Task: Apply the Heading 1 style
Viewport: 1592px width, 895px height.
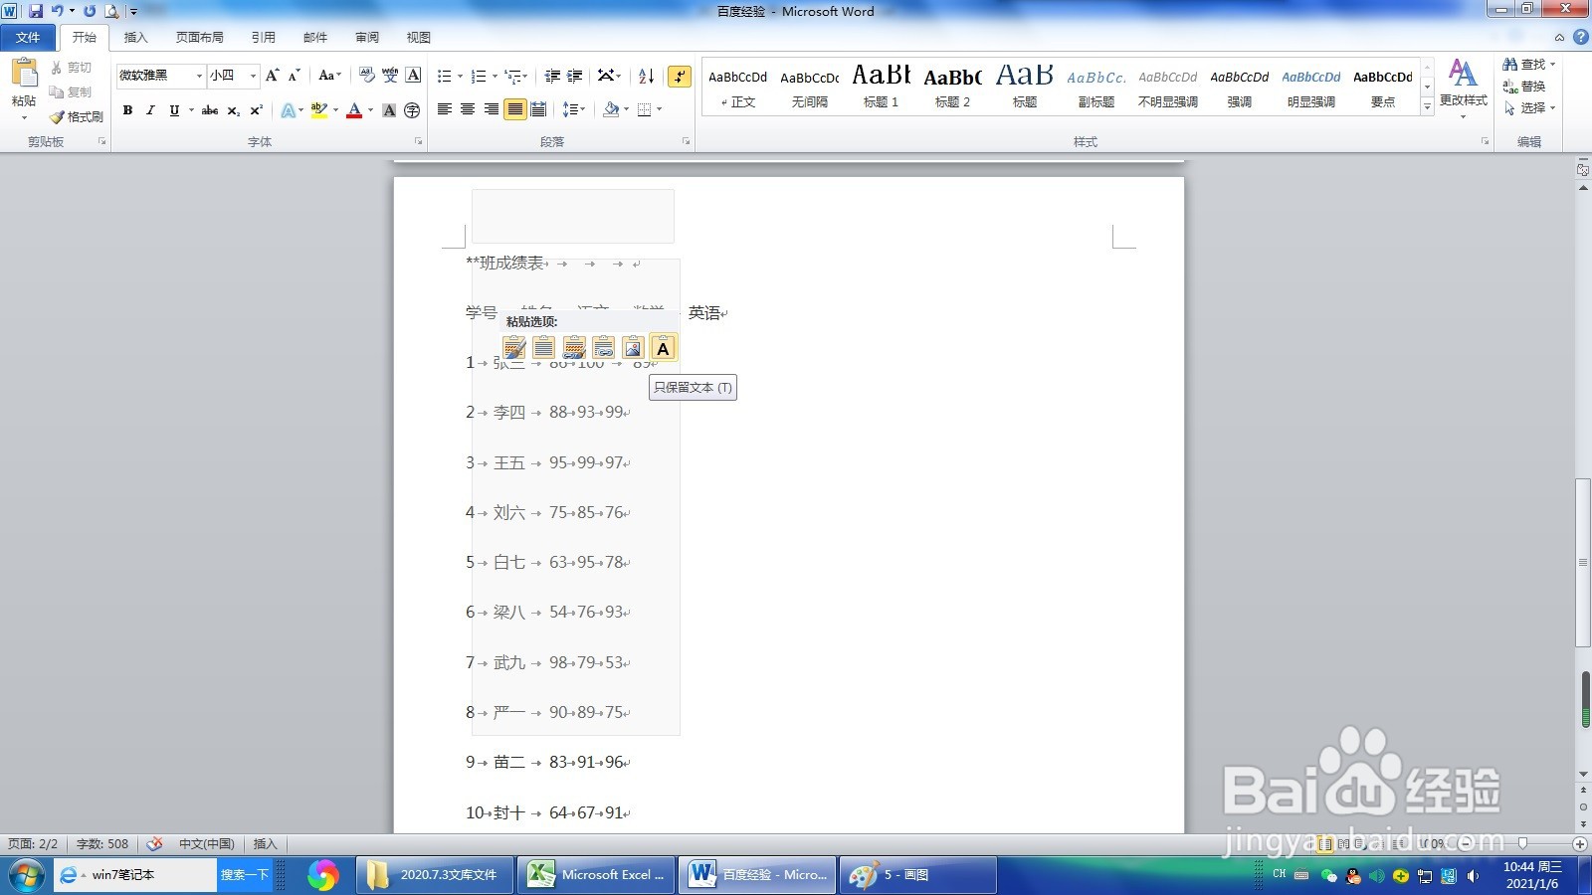Action: tap(882, 86)
